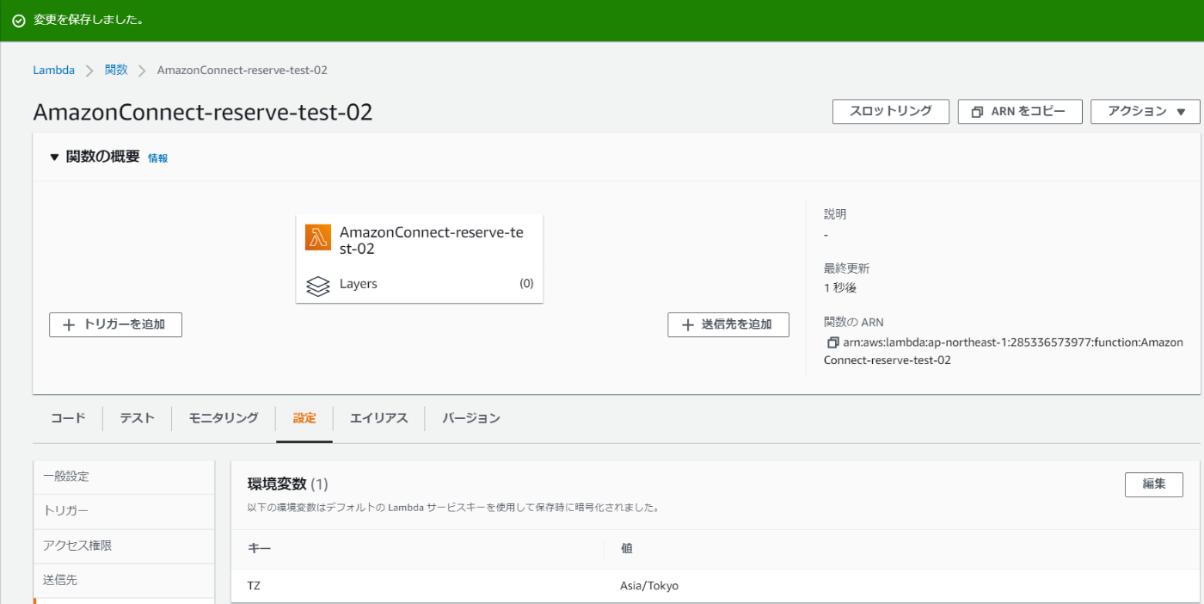Click the AmazonConnect-reserve-test-02 function box
Image resolution: width=1204 pixels, height=604 pixels.
tap(420, 259)
